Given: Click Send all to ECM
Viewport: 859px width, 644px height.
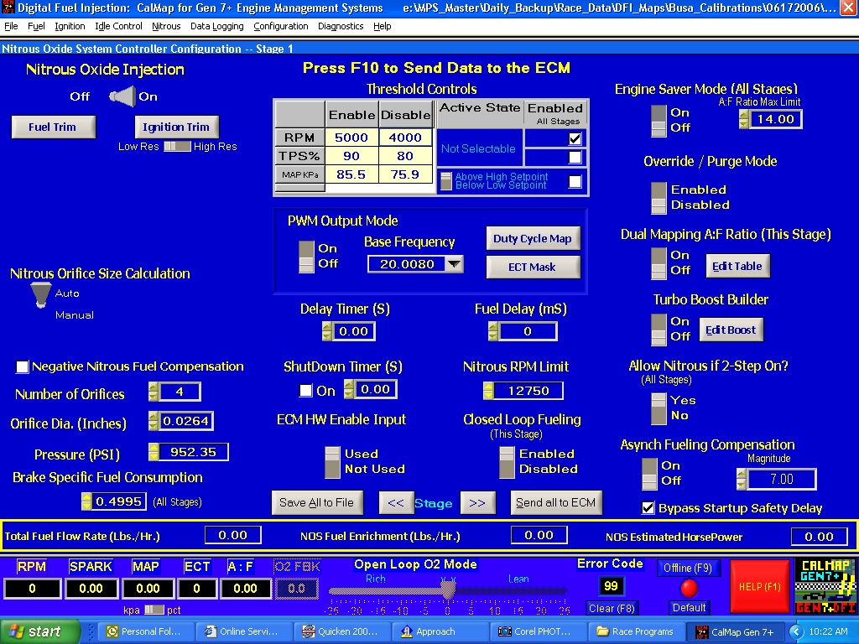Looking at the screenshot, I should [x=555, y=503].
